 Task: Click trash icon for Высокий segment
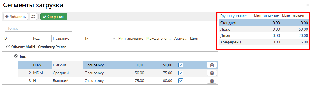pyautogui.click(x=212, y=81)
